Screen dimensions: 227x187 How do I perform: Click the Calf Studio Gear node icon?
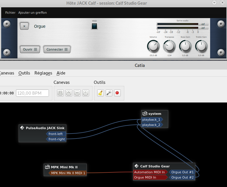(136, 166)
